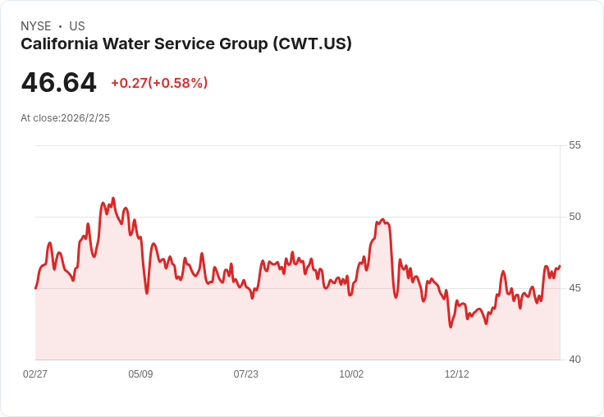The width and height of the screenshot is (604, 417).
Task: Click the California Water Service Group title
Action: pos(186,44)
